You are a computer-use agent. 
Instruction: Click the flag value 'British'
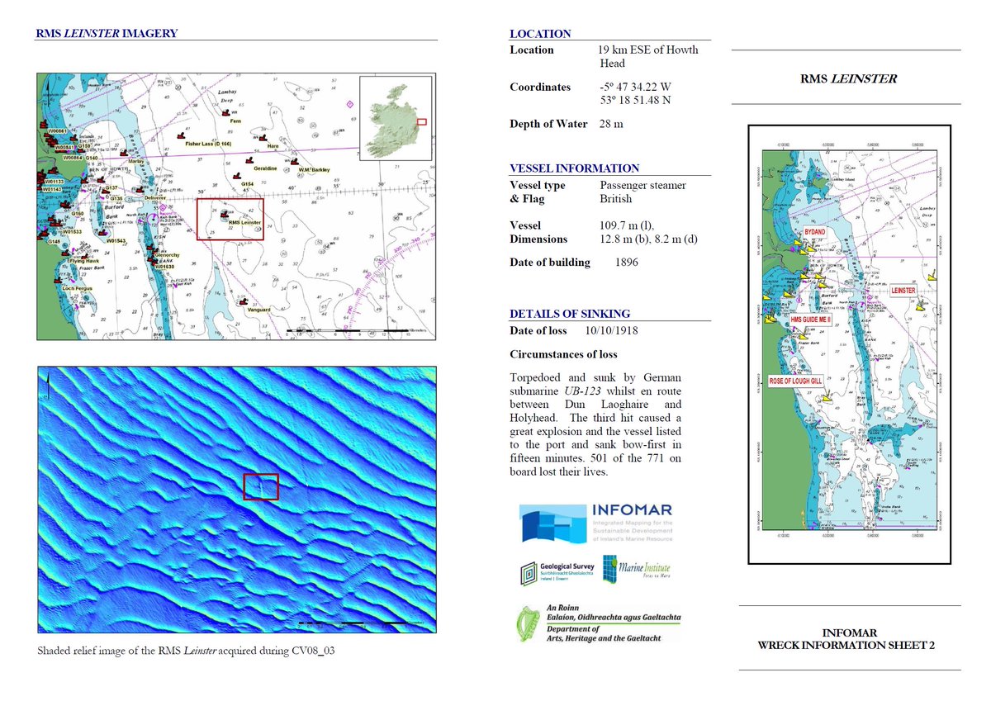[616, 199]
